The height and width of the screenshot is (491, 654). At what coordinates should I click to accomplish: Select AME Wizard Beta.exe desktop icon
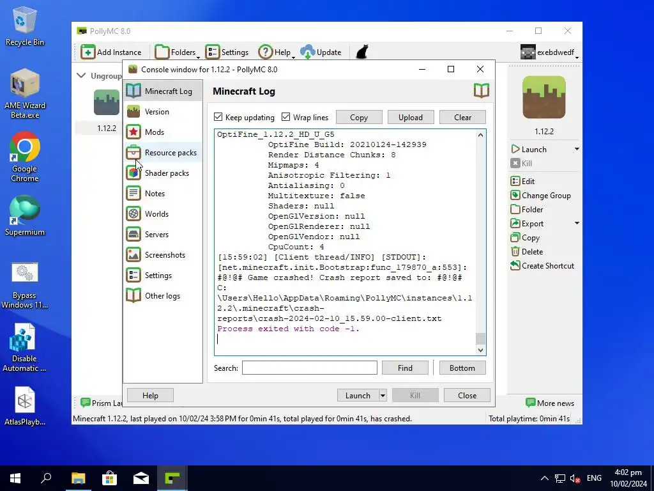25,94
